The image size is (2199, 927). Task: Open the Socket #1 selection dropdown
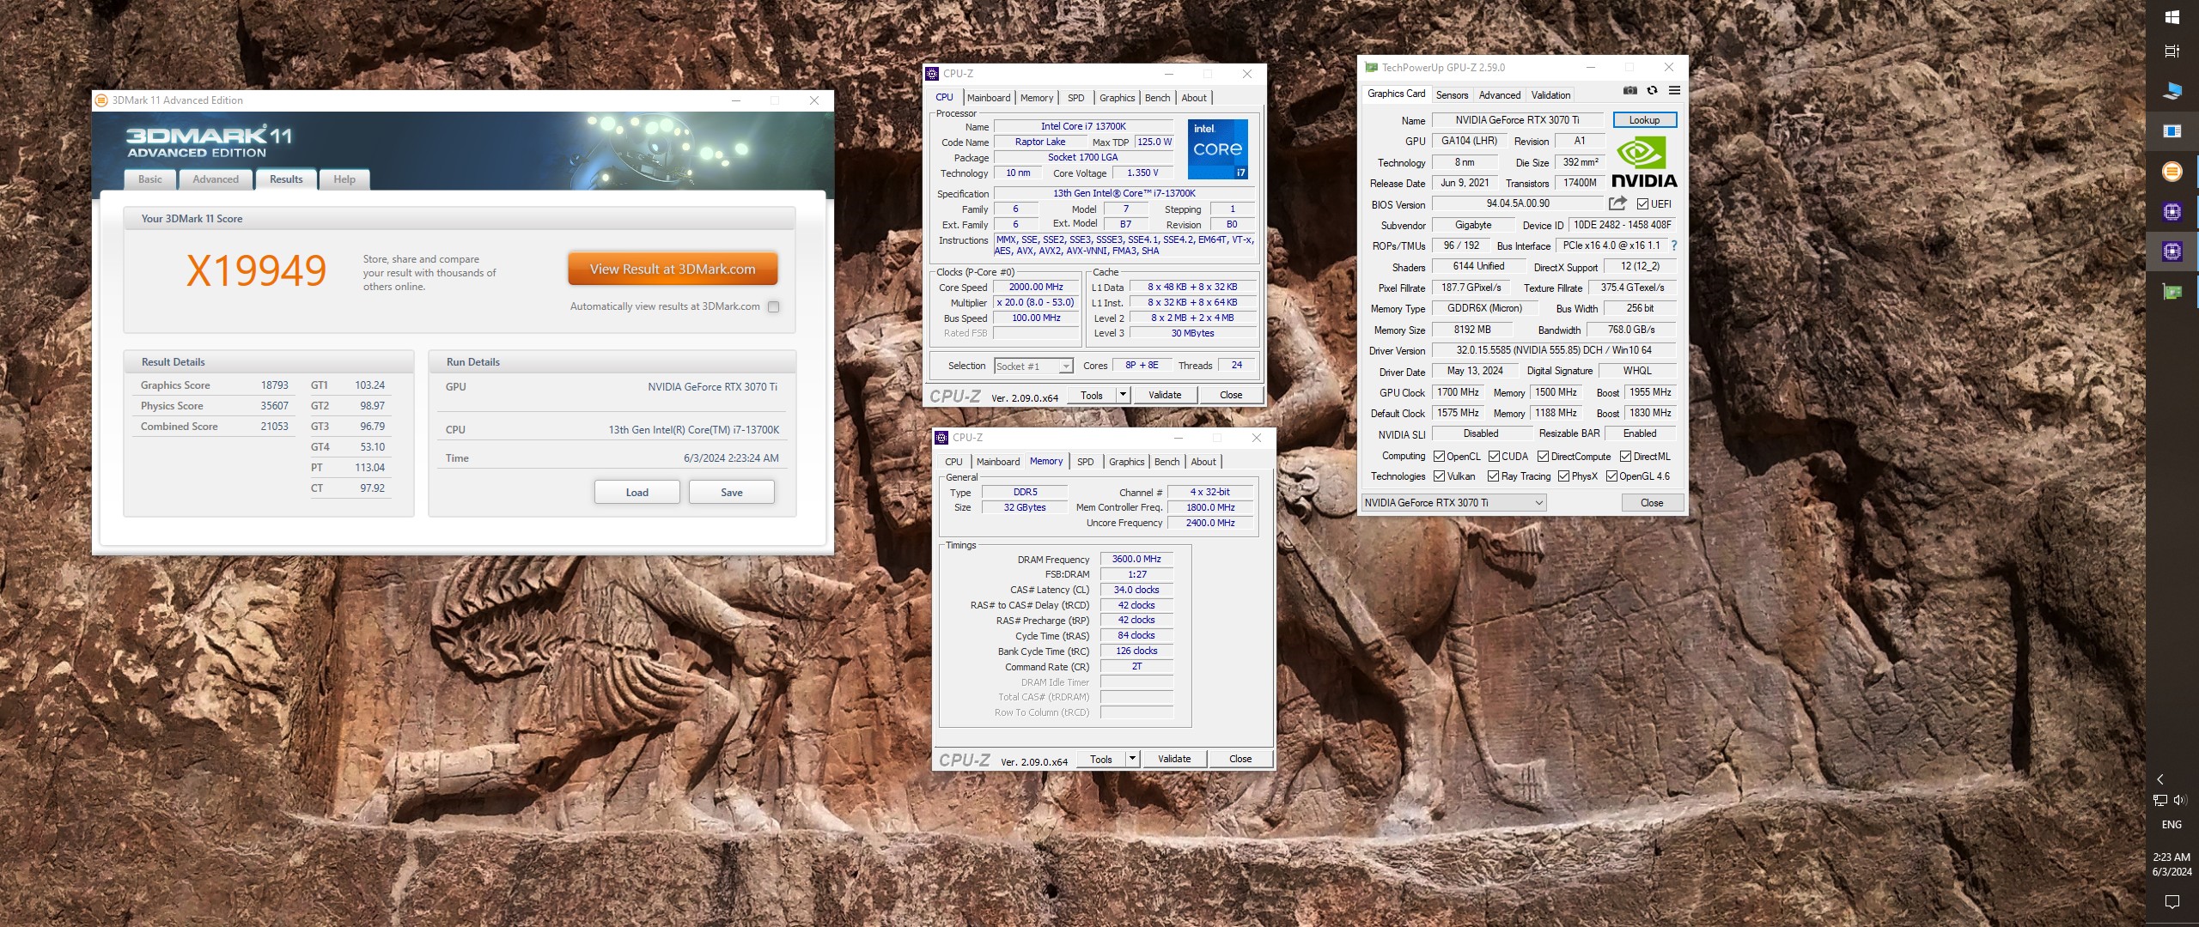1033,367
